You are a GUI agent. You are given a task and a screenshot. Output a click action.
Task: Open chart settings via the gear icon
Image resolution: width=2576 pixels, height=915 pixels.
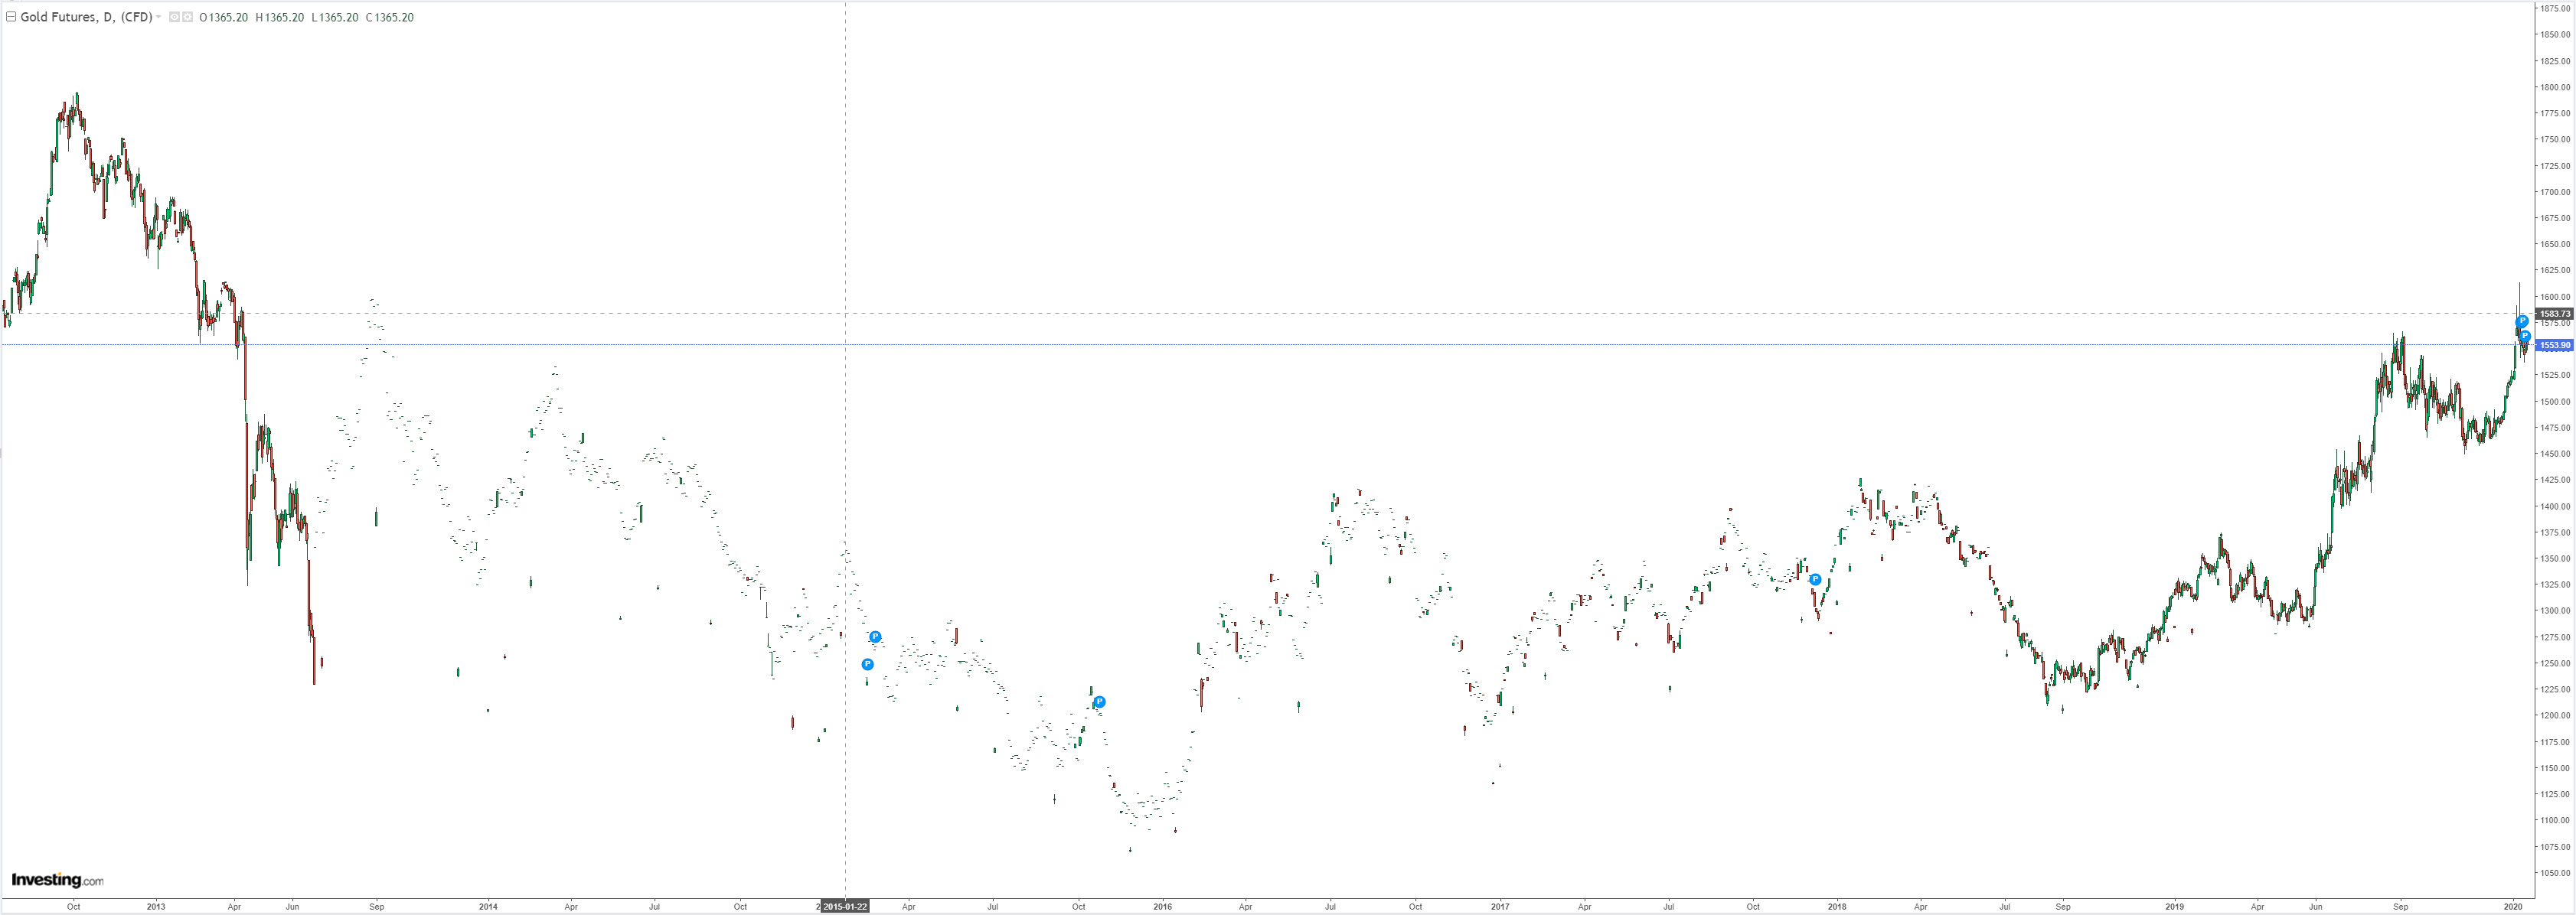[x=187, y=17]
